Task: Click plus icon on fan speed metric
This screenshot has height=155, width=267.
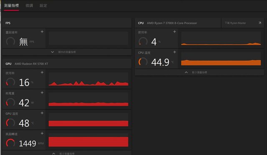Action: click(42, 133)
